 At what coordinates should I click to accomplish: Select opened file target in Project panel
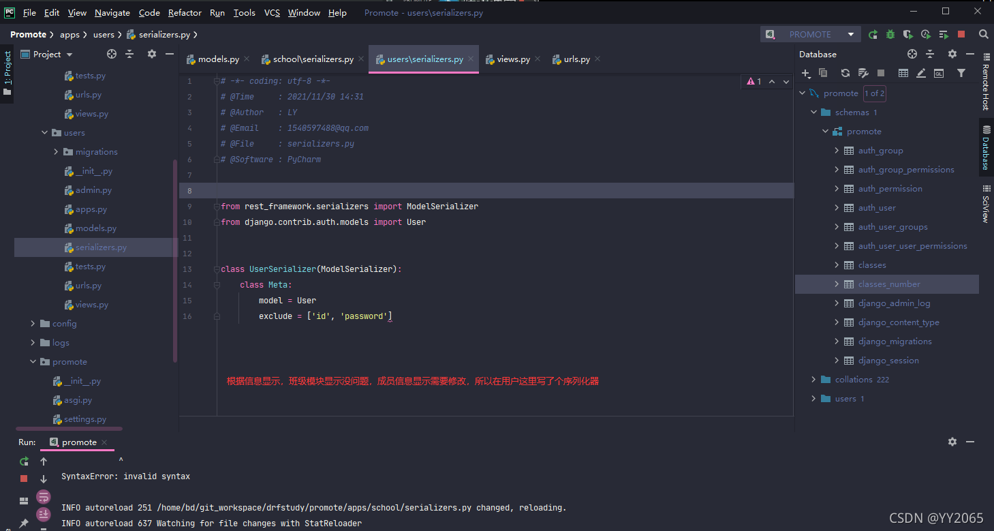pyautogui.click(x=112, y=54)
